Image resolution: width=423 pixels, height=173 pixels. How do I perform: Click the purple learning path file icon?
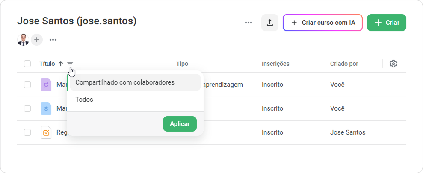coord(46,85)
